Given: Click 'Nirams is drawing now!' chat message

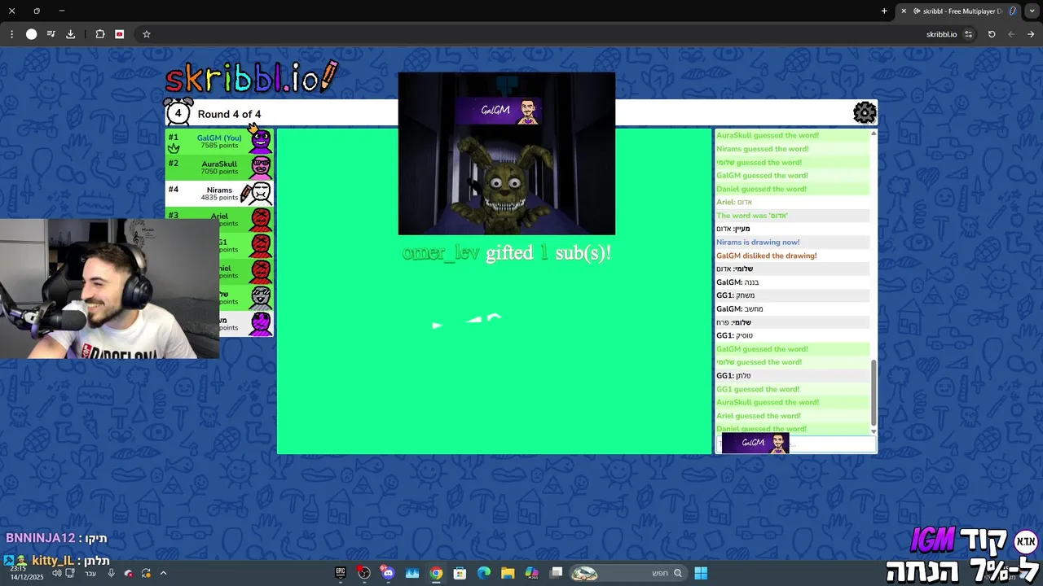Looking at the screenshot, I should pos(758,243).
